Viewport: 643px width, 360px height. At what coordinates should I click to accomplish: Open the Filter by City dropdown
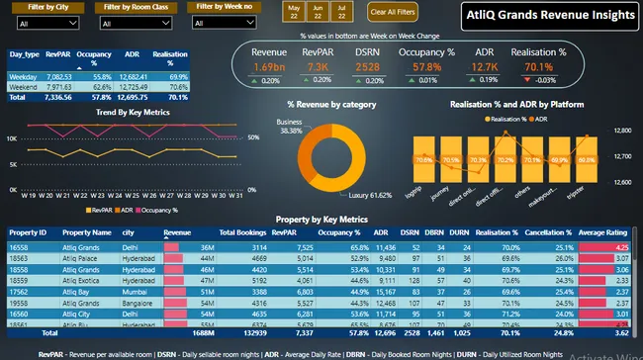(x=48, y=24)
